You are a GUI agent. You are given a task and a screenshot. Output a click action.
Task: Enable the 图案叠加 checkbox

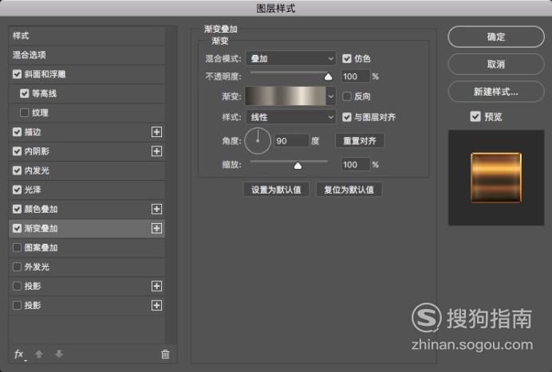tap(17, 248)
